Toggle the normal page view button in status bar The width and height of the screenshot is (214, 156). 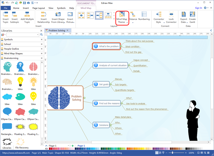pos(157,153)
